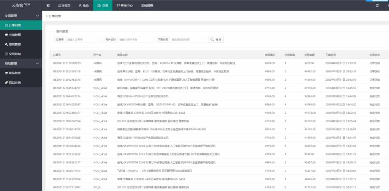
Task: Click the amount ¥2397.00
Action: tap(310, 171)
